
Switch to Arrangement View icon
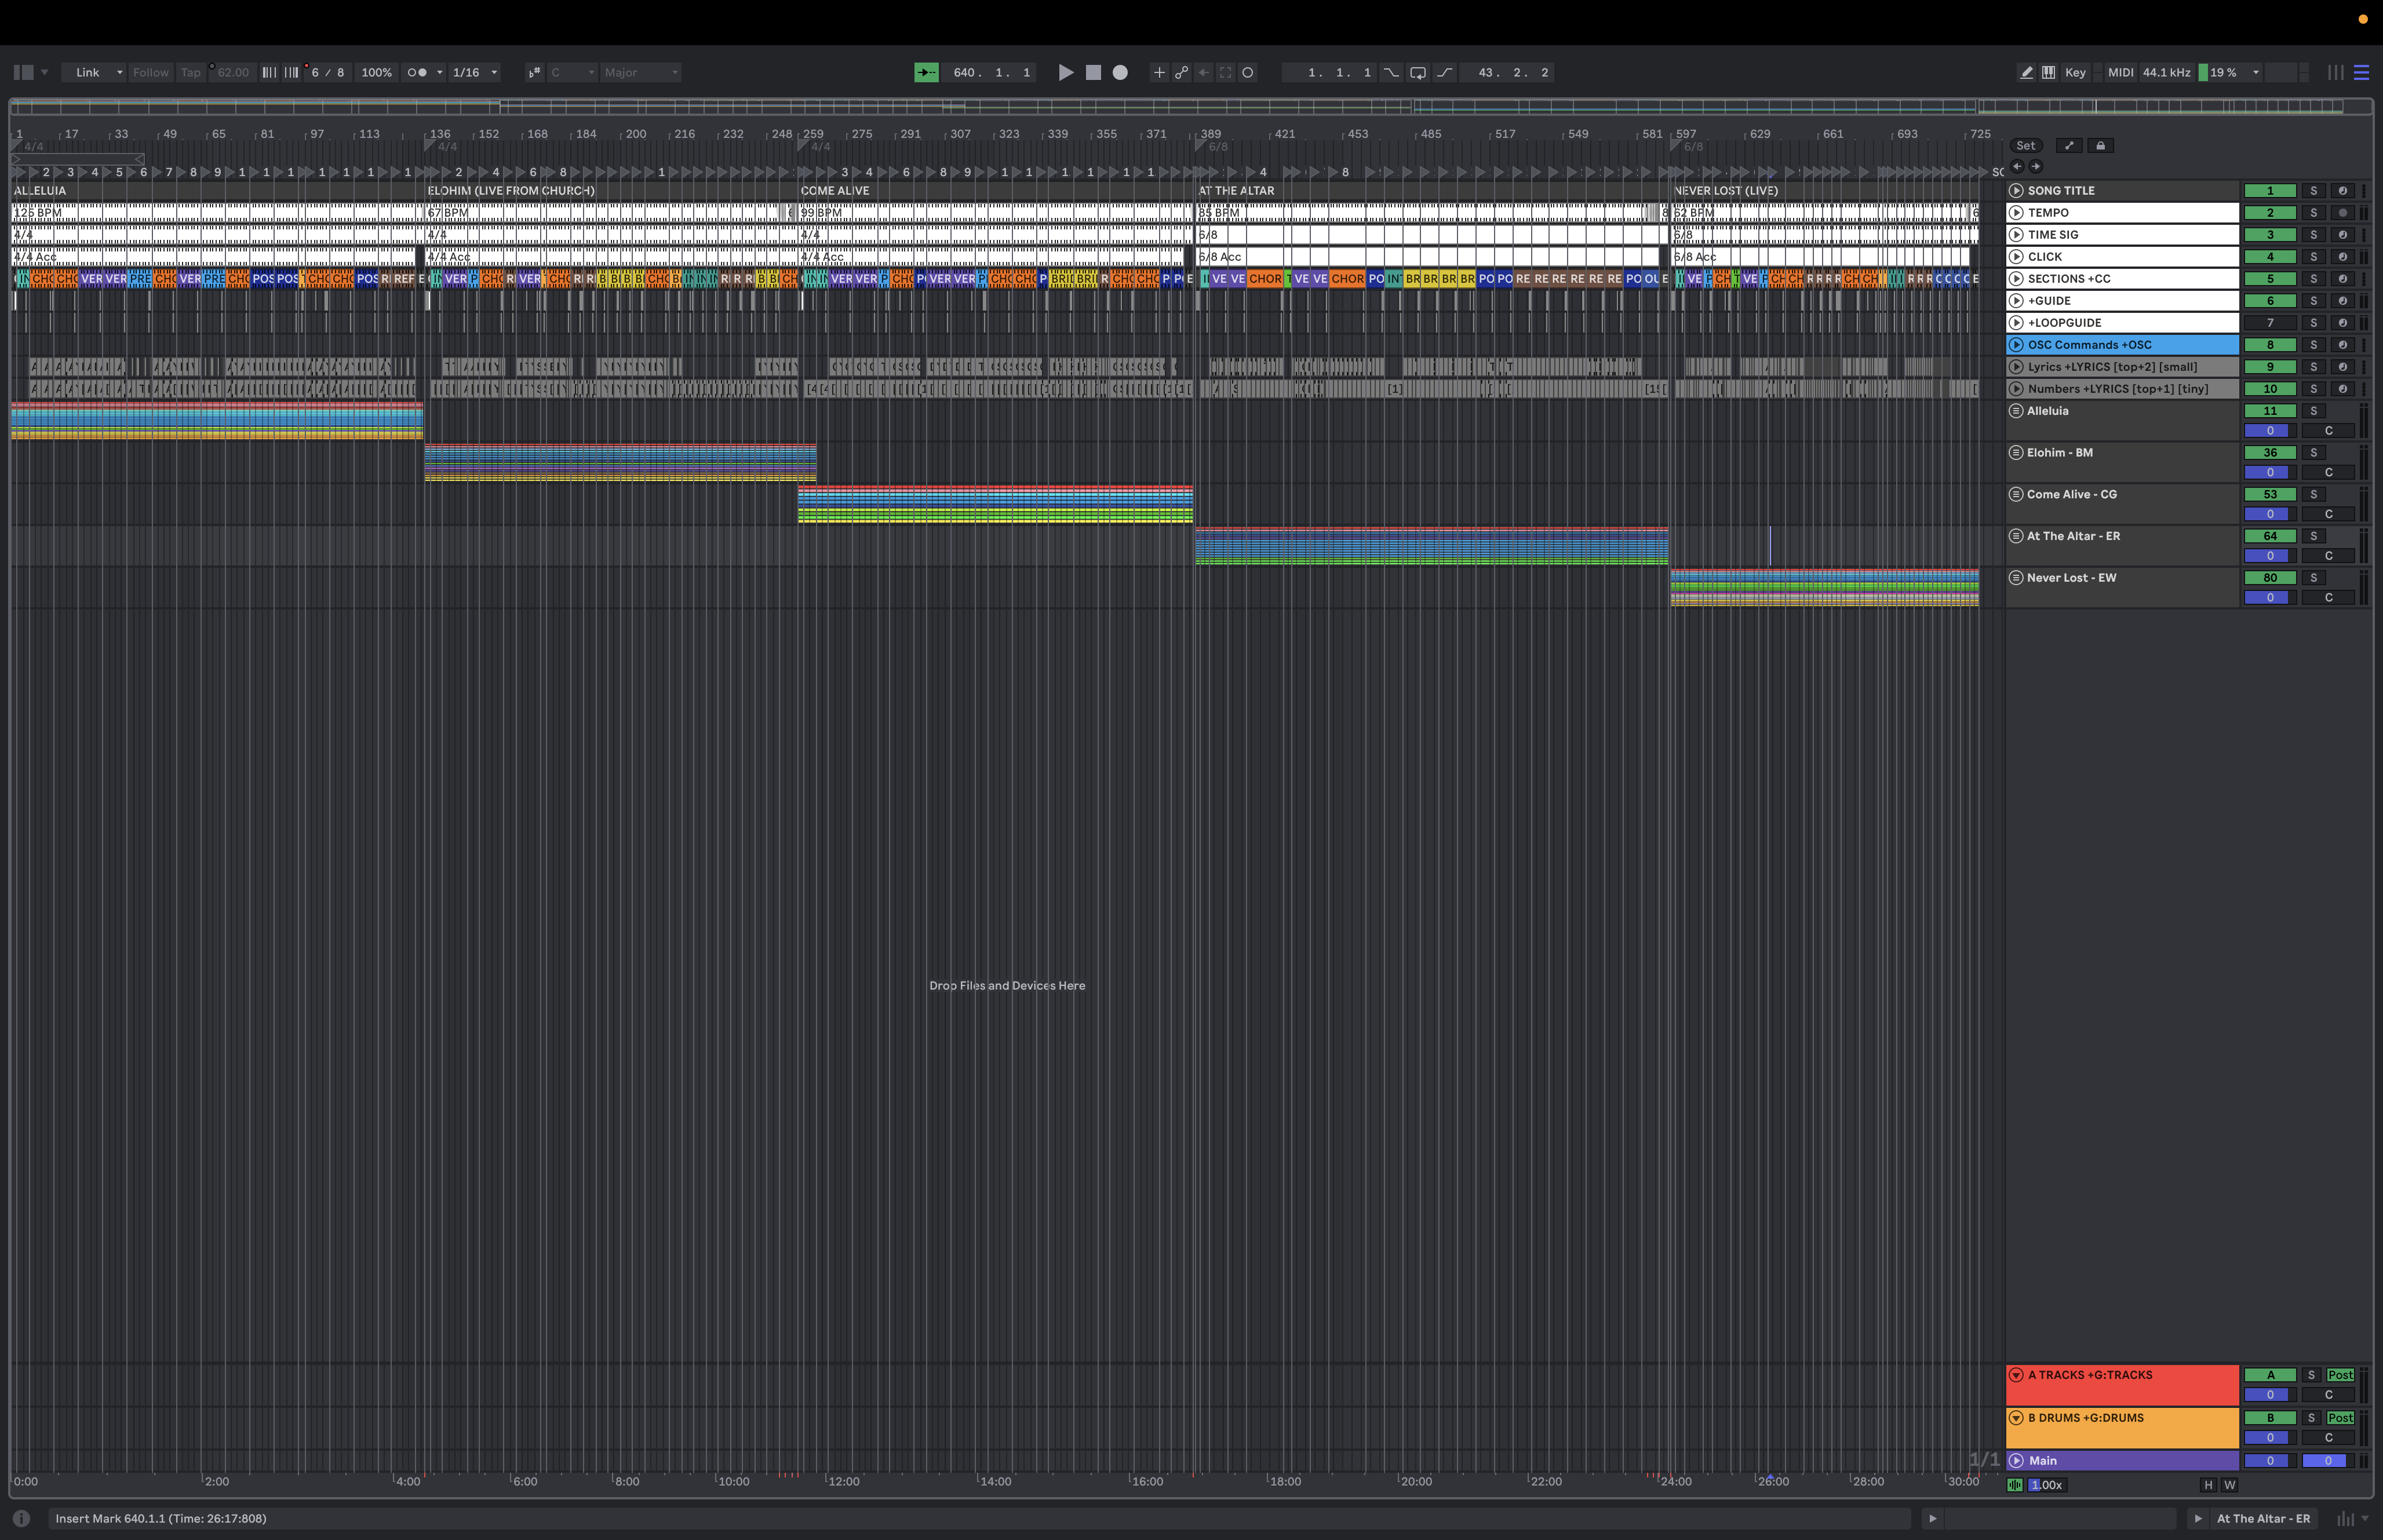2361,72
